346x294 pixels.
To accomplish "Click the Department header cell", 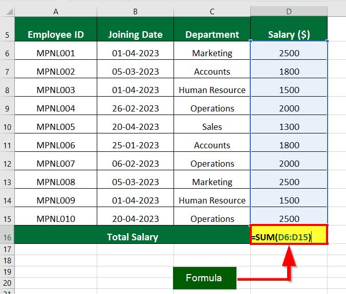I will tap(212, 35).
